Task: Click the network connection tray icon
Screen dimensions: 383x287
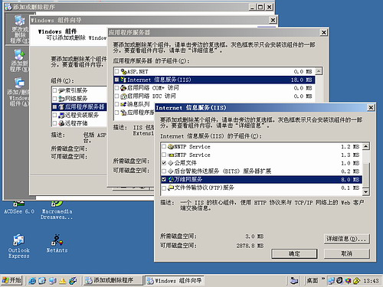Action: click(x=332, y=281)
